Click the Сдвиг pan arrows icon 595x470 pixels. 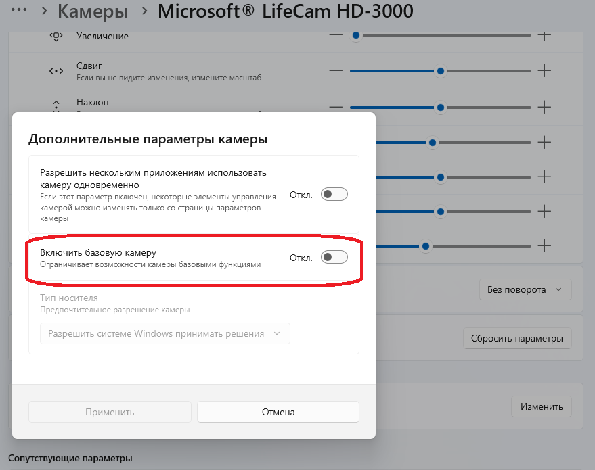click(56, 71)
